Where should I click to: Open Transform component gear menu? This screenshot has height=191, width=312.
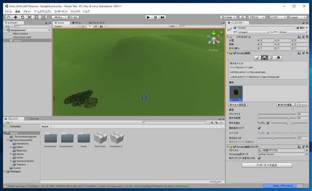pyautogui.click(x=307, y=37)
